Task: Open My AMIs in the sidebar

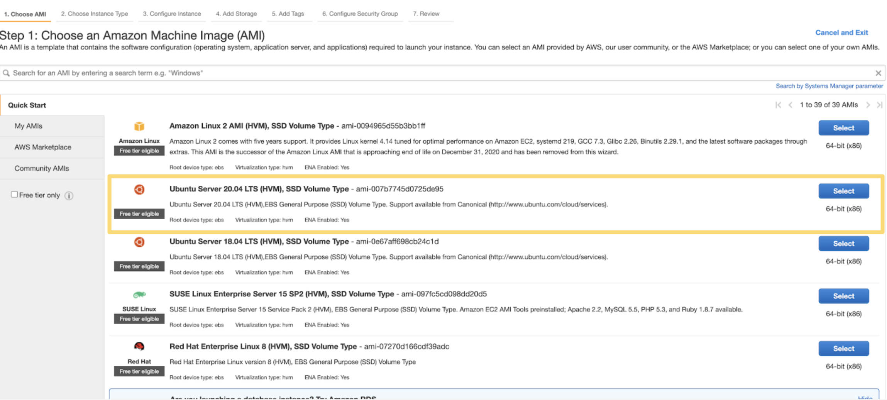Action: 52,126
